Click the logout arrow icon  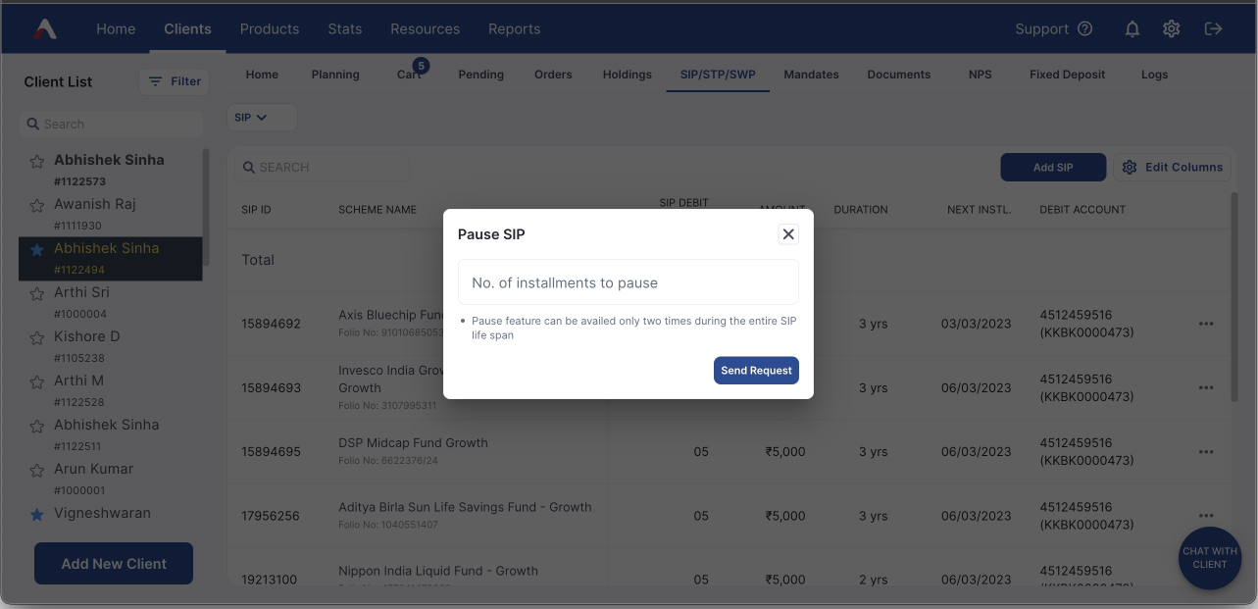point(1213,28)
